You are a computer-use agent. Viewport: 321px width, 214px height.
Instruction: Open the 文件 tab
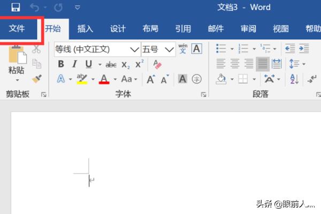point(17,28)
